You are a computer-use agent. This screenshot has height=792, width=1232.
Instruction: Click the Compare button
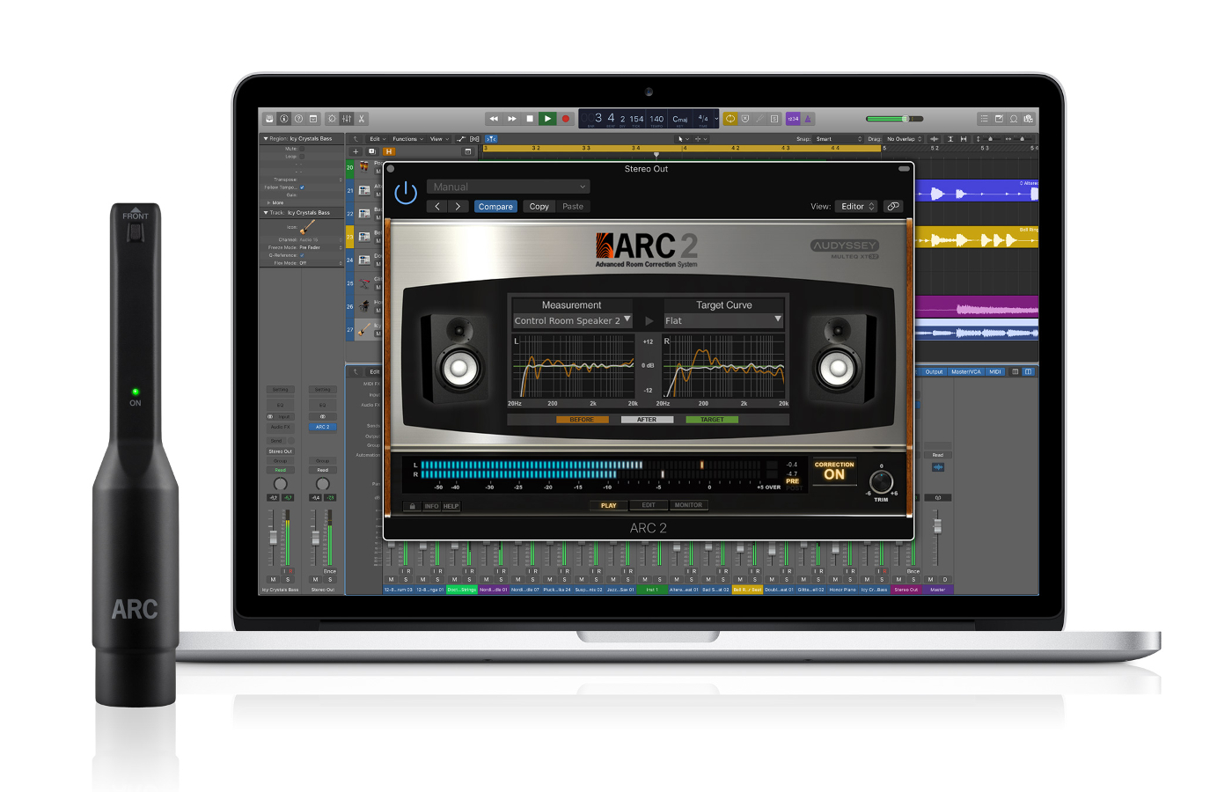tap(495, 207)
